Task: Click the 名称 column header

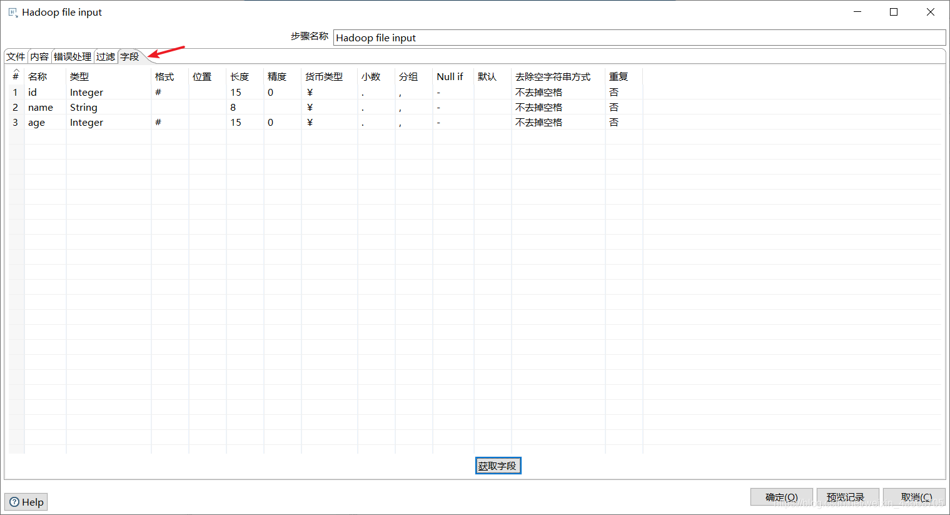Action: (x=45, y=76)
